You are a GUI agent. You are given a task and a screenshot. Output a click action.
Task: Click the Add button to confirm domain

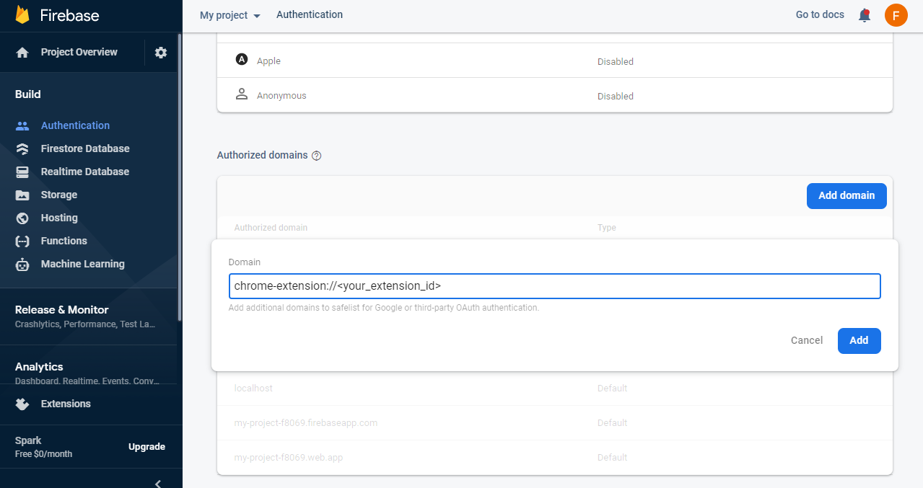(x=859, y=340)
